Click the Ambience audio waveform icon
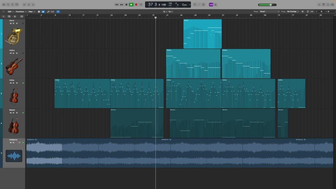 point(14,156)
